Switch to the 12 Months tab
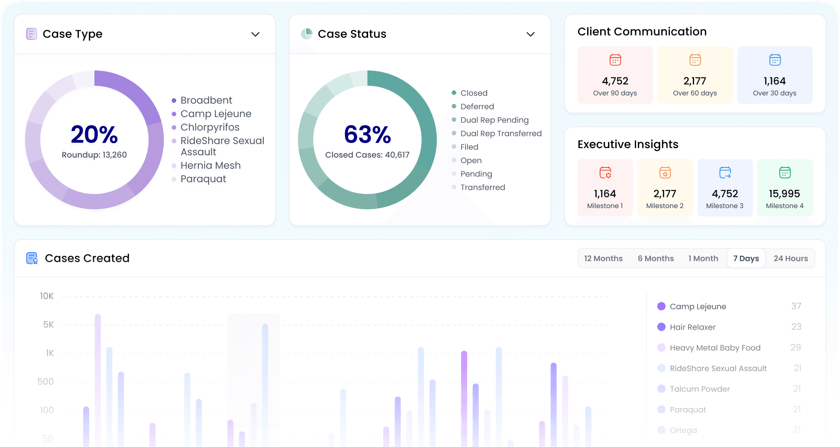Viewport: 840px width, 447px height. 603,258
